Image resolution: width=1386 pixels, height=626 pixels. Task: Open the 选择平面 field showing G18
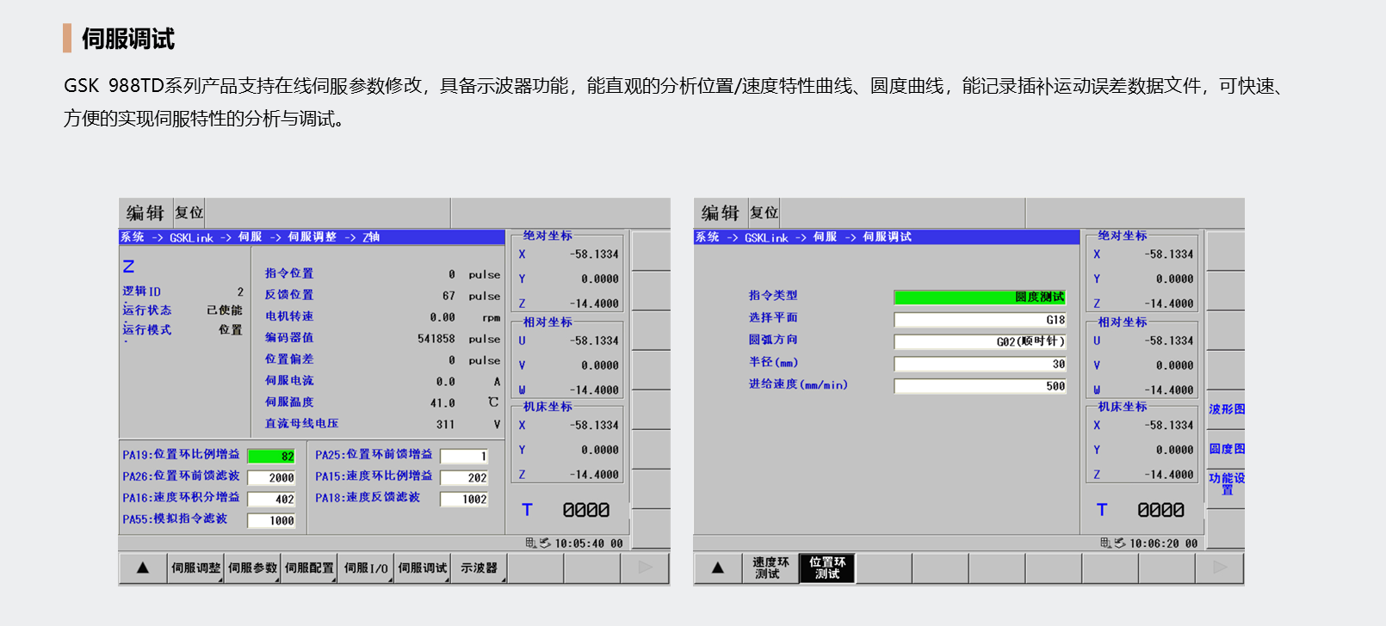pyautogui.click(x=980, y=320)
